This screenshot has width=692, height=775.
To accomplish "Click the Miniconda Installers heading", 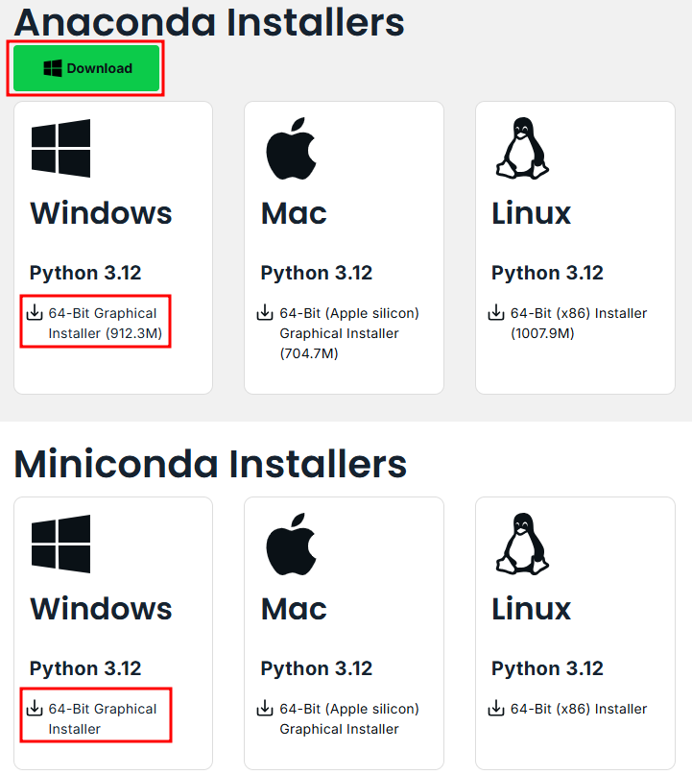I will [210, 464].
